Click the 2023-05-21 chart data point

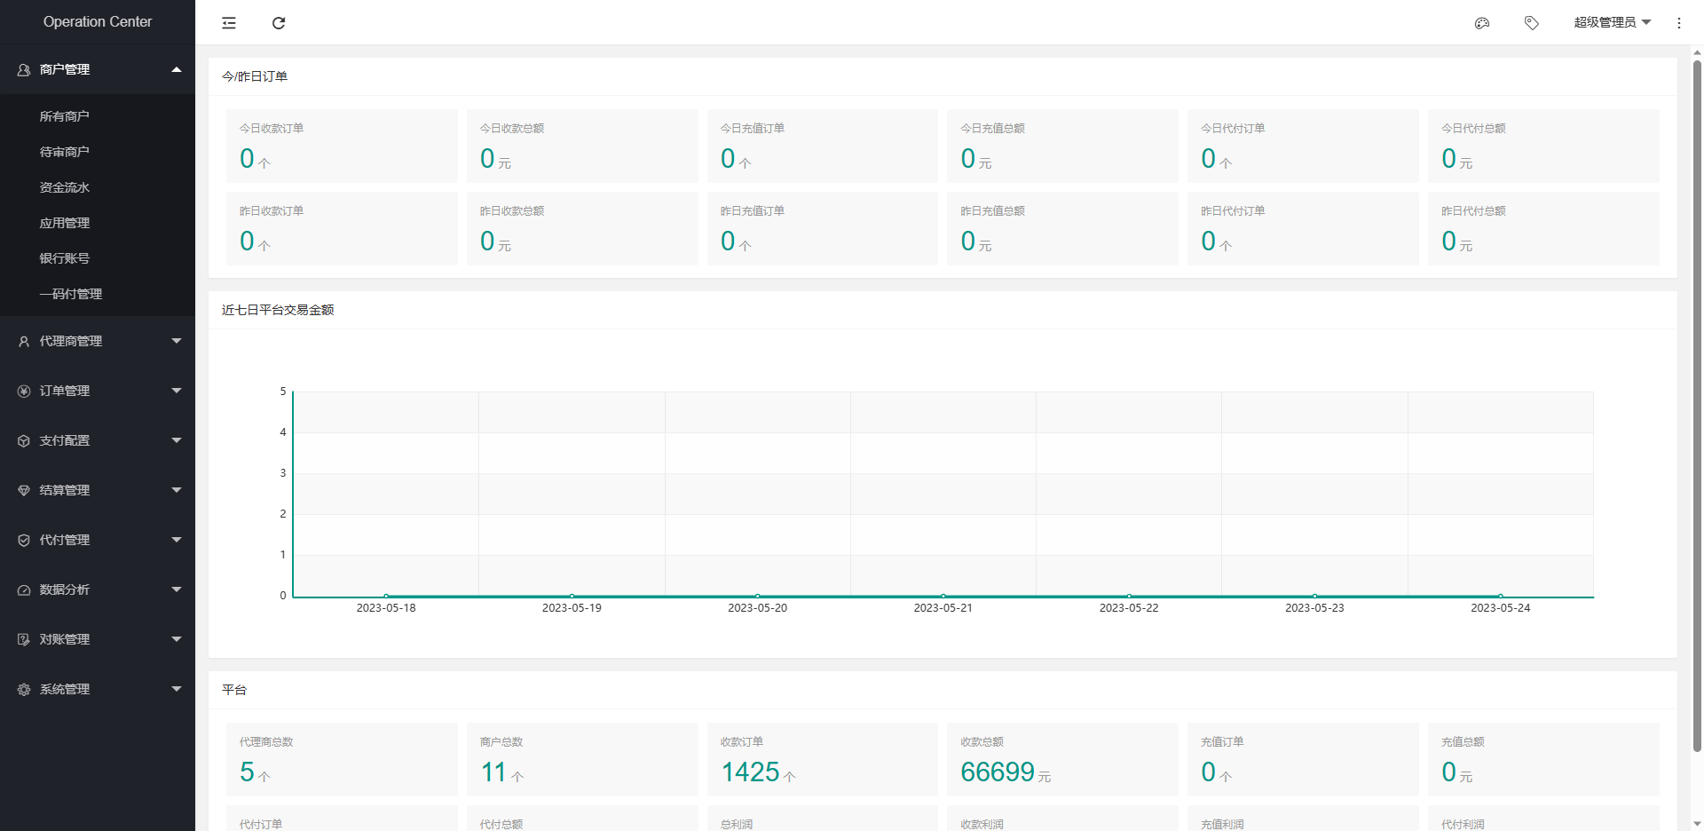[943, 596]
